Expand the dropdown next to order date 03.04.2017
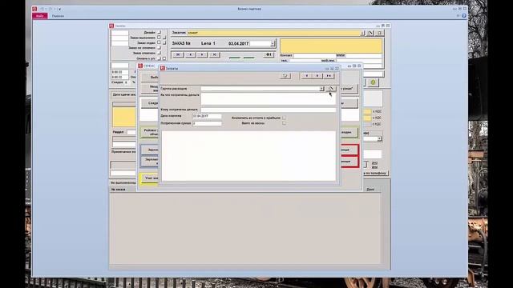Image resolution: width=513 pixels, height=288 pixels. coord(273,43)
